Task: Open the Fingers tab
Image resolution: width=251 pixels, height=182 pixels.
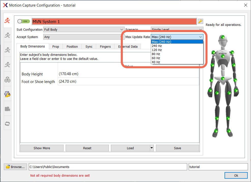Action: pos(105,46)
